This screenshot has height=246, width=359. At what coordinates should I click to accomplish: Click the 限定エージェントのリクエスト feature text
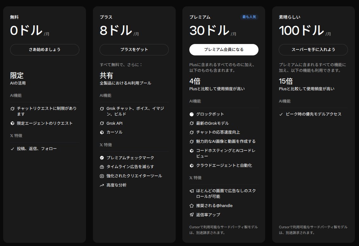point(45,123)
